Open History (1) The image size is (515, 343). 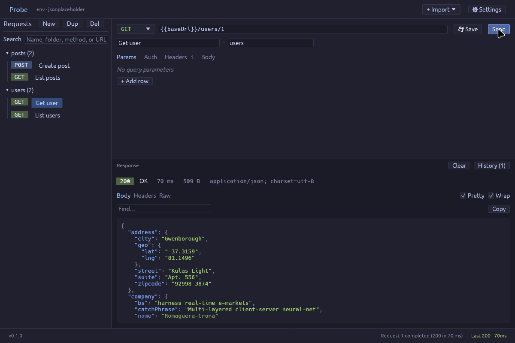point(492,165)
